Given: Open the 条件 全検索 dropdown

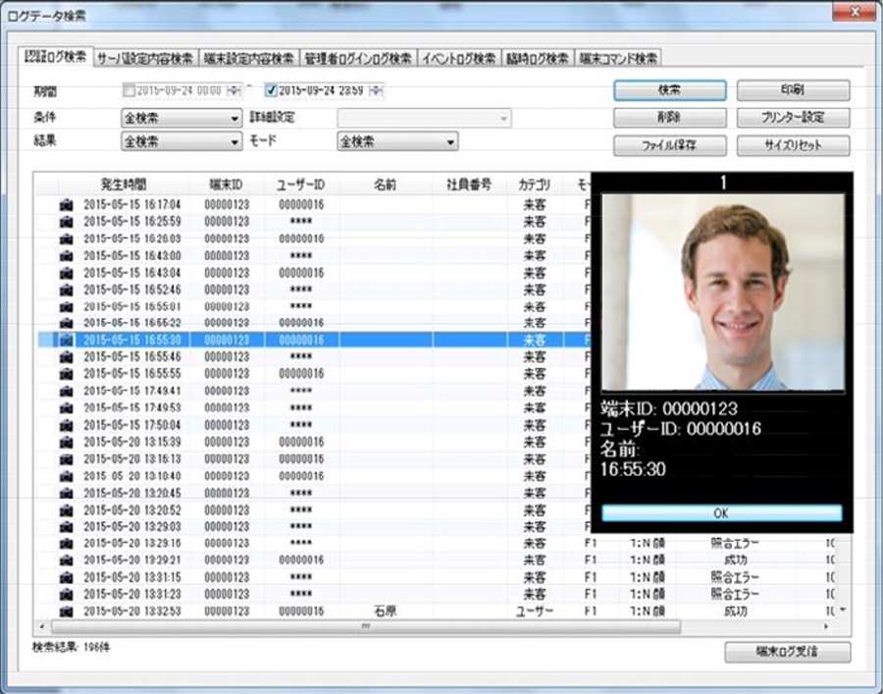Looking at the screenshot, I should pyautogui.click(x=182, y=119).
